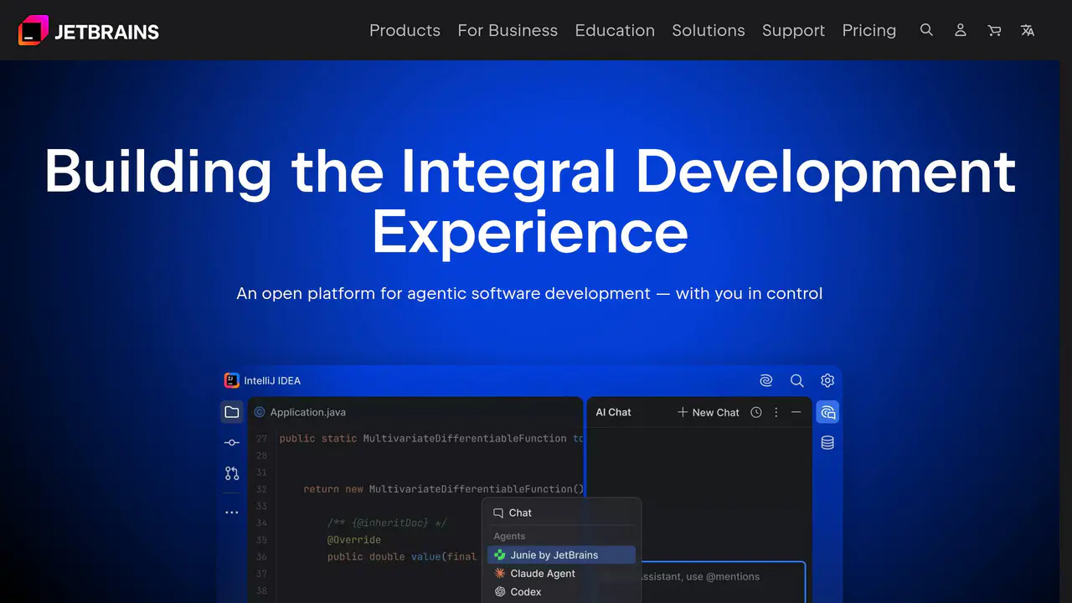Open the language selector icon
This screenshot has width=1072, height=603.
point(1028,30)
